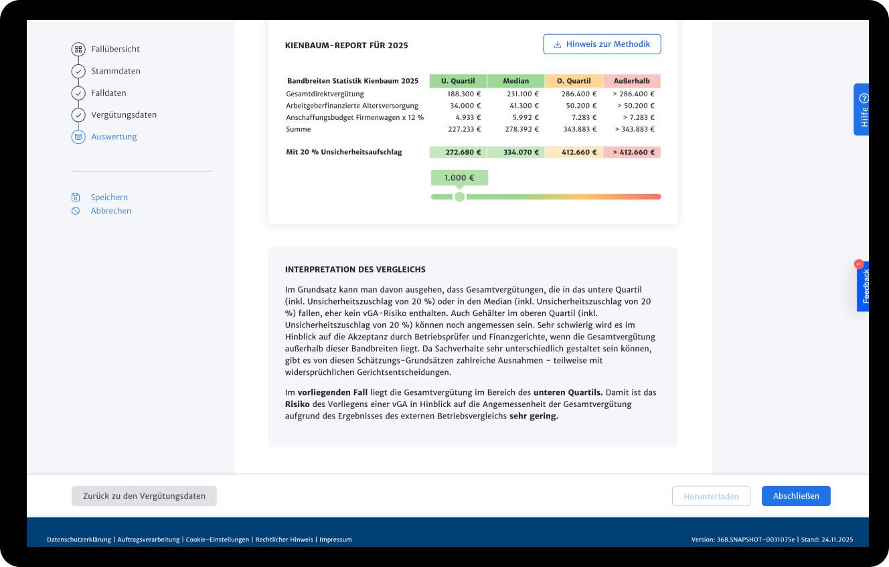The image size is (889, 567).
Task: Open the Datenschutzerklärung footer link
Action: 79,540
